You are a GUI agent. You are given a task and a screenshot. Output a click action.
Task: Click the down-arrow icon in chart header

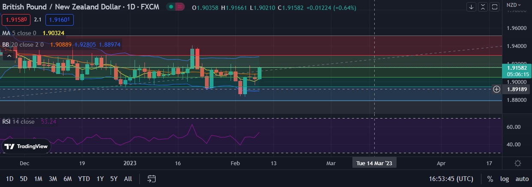pyautogui.click(x=472, y=7)
